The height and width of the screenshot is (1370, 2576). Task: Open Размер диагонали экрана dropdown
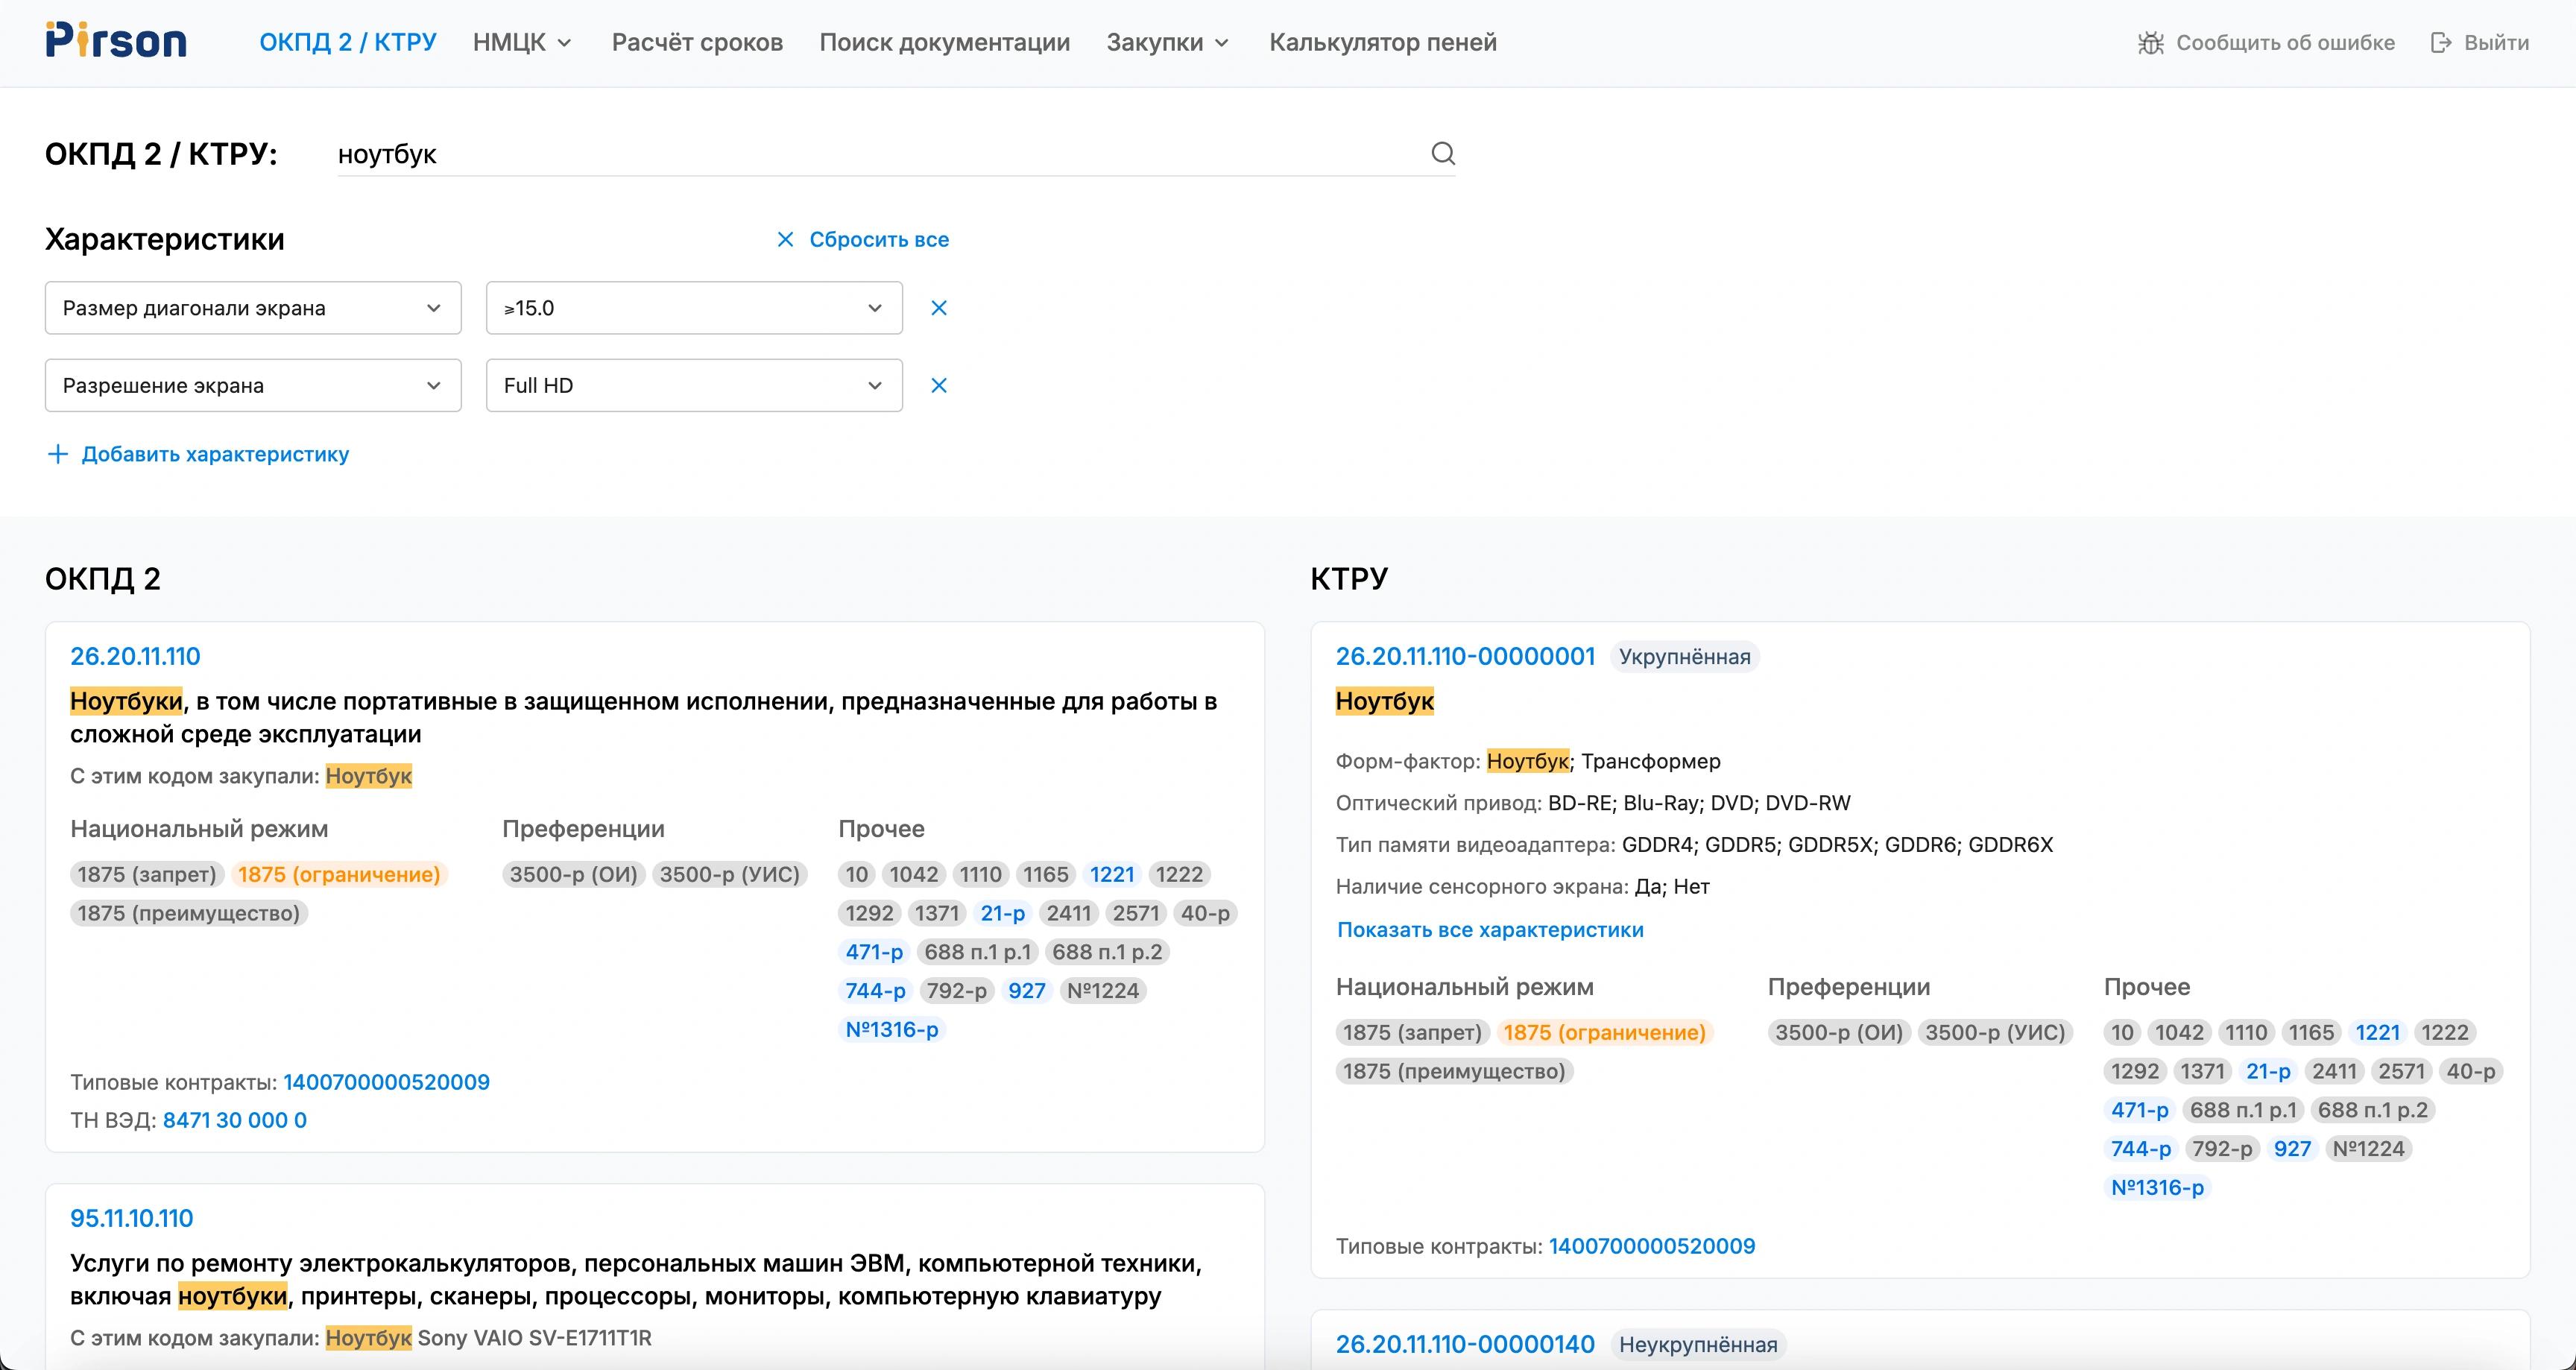tap(252, 308)
